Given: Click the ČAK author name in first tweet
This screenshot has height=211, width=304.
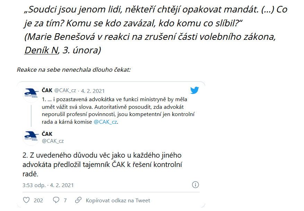Looking at the screenshot, I should [47, 90].
